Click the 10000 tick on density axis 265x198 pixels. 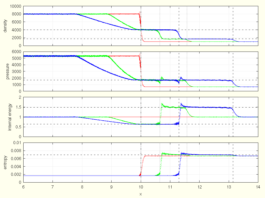[x=16, y=6]
